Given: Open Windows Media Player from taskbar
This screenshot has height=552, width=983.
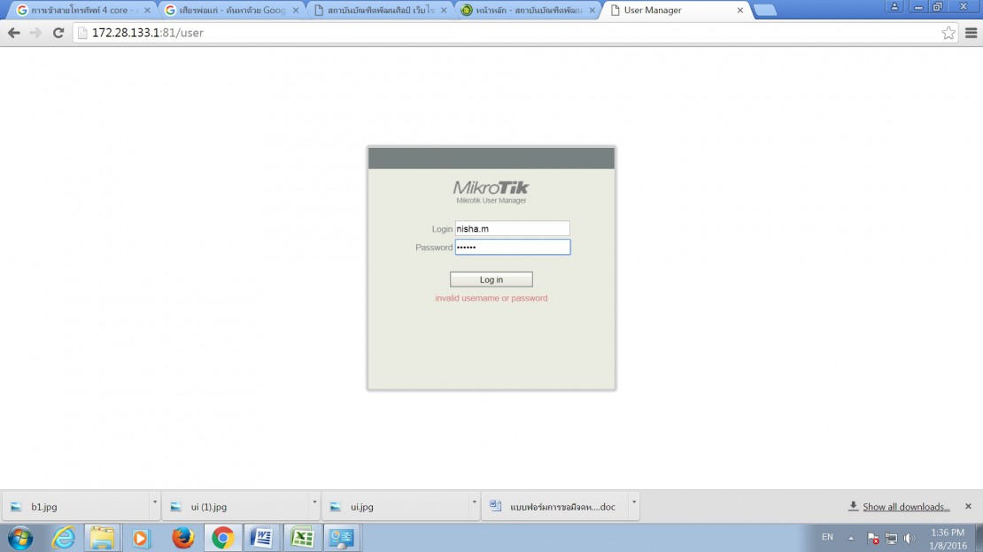Looking at the screenshot, I should (141, 538).
